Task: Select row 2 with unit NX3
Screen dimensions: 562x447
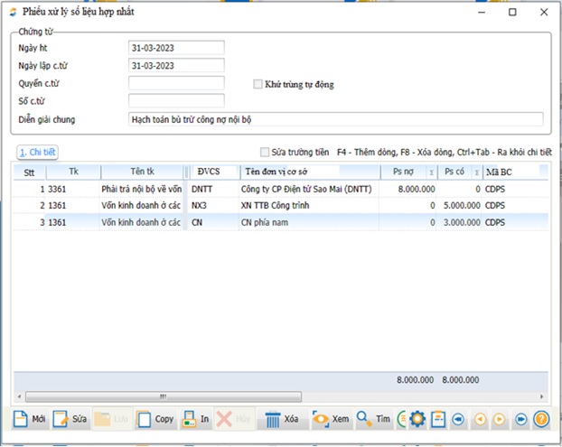Action: 271,205
